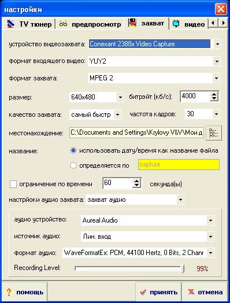
Task: Expand the частота кадров dropdown
Action: click(x=216, y=114)
